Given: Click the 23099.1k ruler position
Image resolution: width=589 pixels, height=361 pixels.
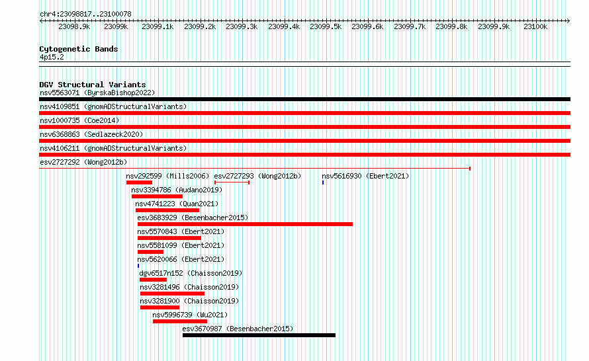Looking at the screenshot, I should click(158, 26).
